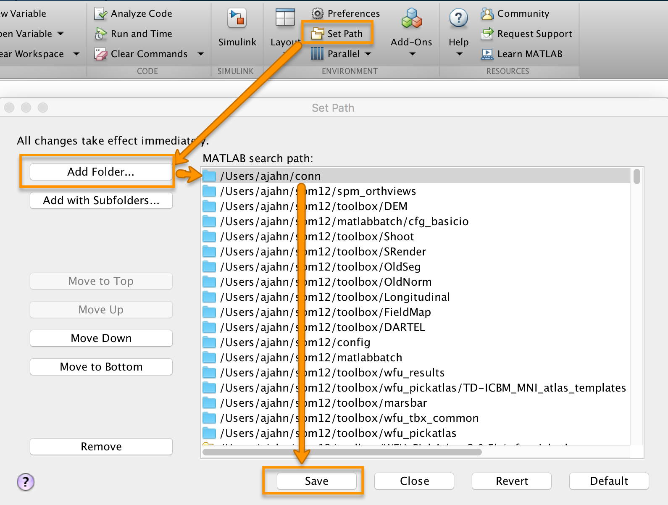Screen dimensions: 668x505
Task: Expand the Clear Workspace dropdown arrow
Action: (76, 54)
